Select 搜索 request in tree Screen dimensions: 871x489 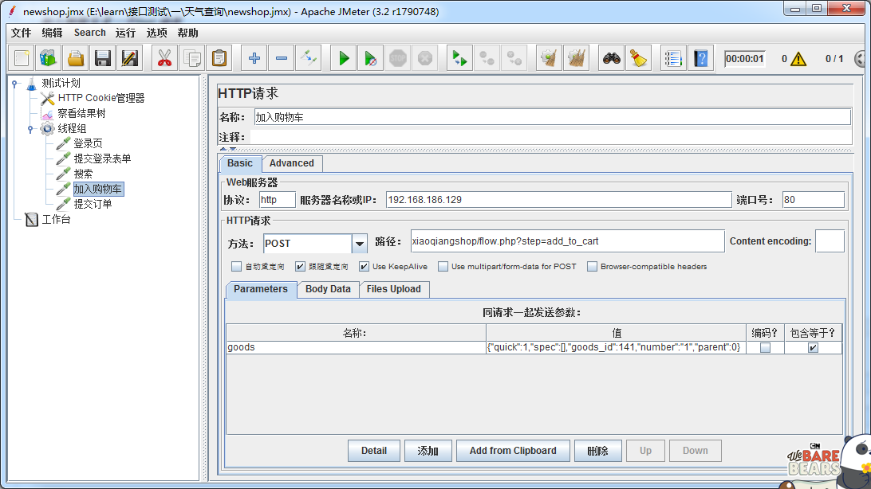point(83,174)
